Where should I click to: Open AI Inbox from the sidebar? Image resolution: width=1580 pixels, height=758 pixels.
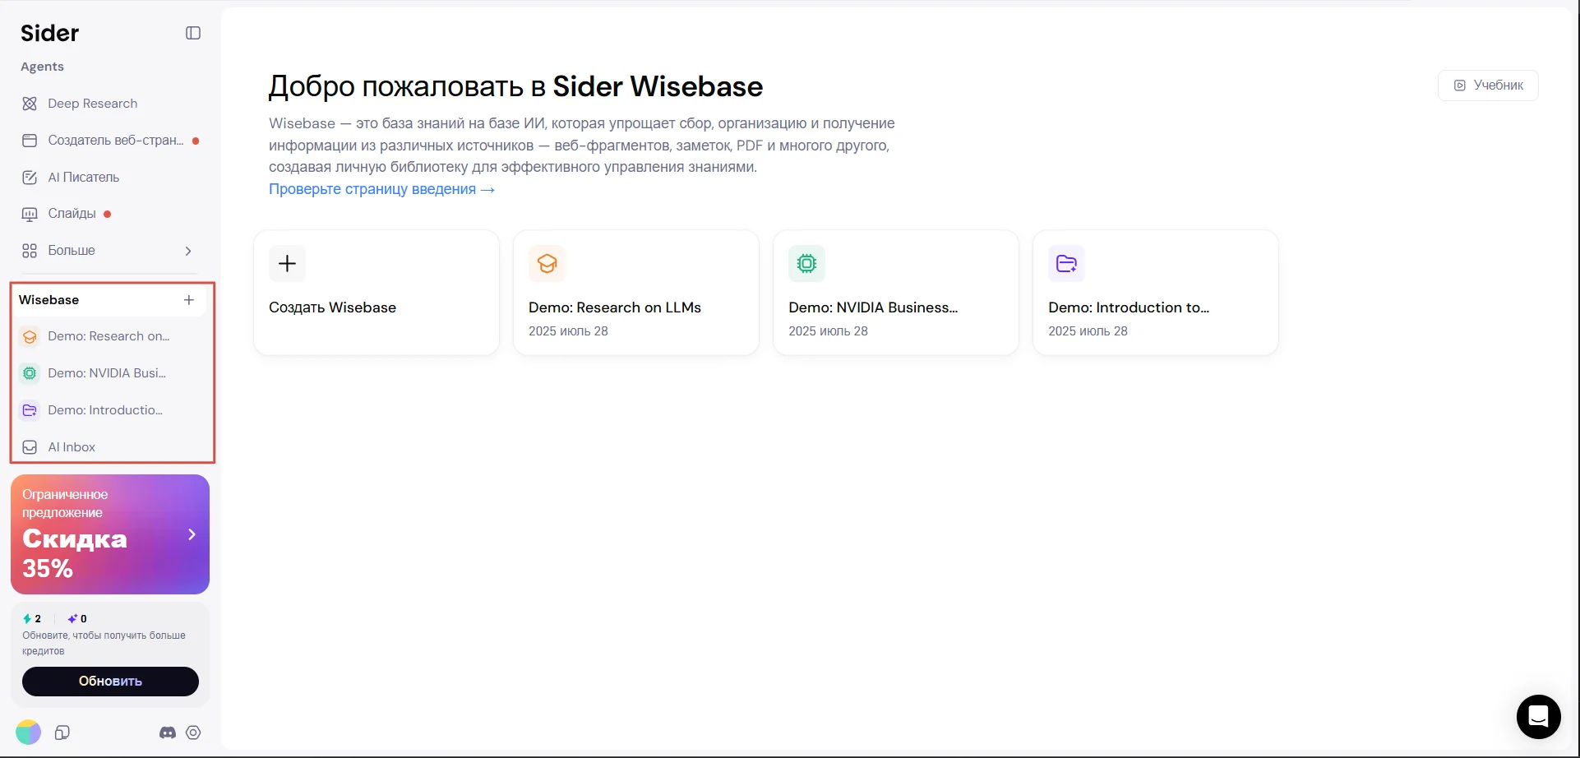109,447
